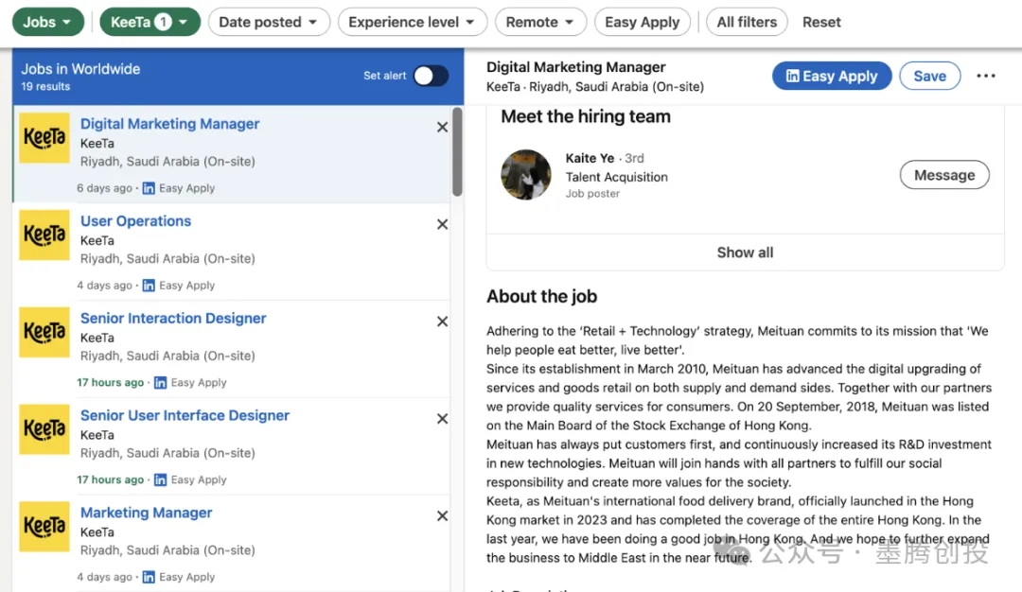Dismiss the Senior User Interface Designer job

(442, 419)
